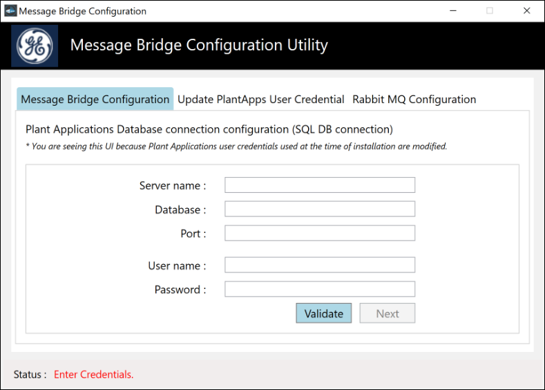545x390 pixels.
Task: Click the 'Port :' label
Action: (x=193, y=234)
